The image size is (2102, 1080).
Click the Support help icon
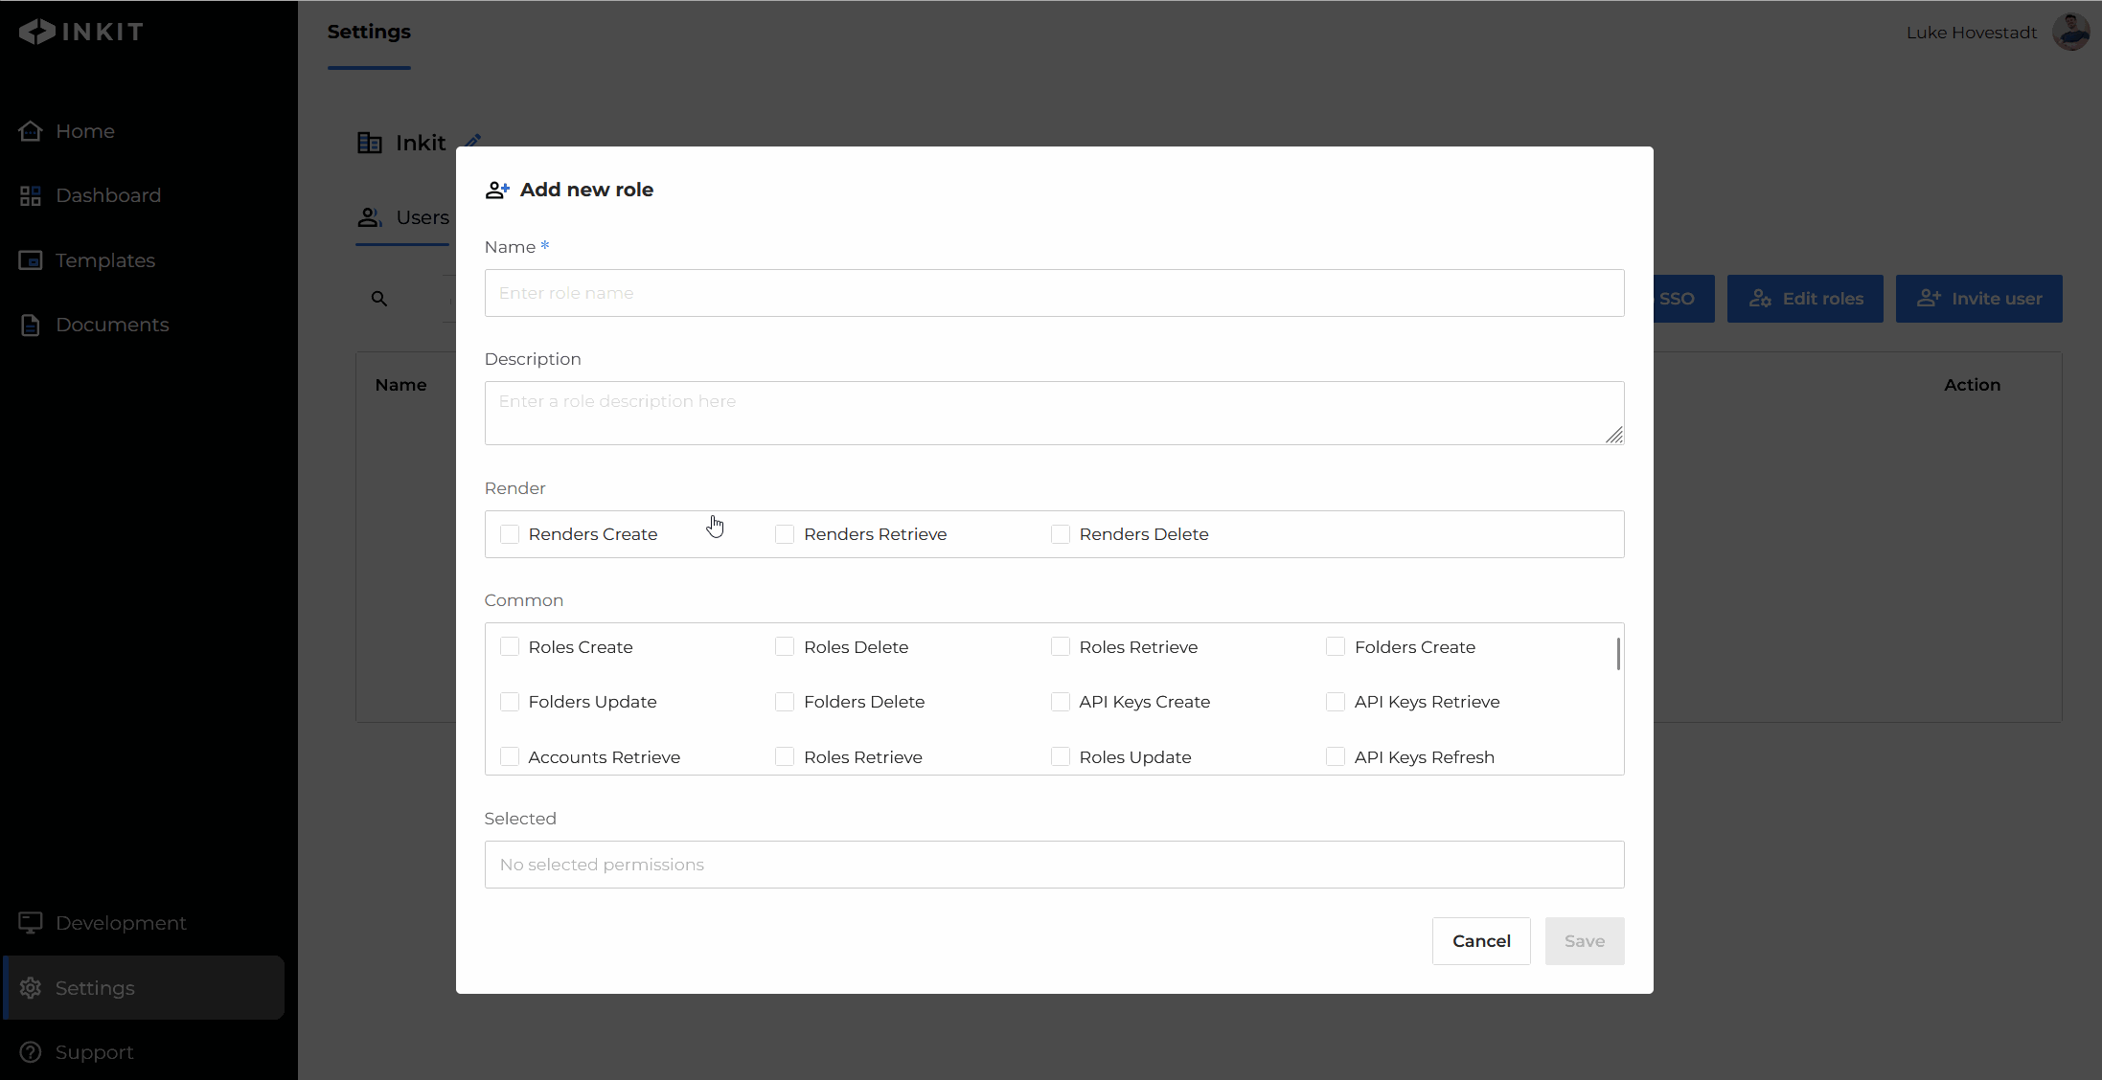(x=31, y=1052)
